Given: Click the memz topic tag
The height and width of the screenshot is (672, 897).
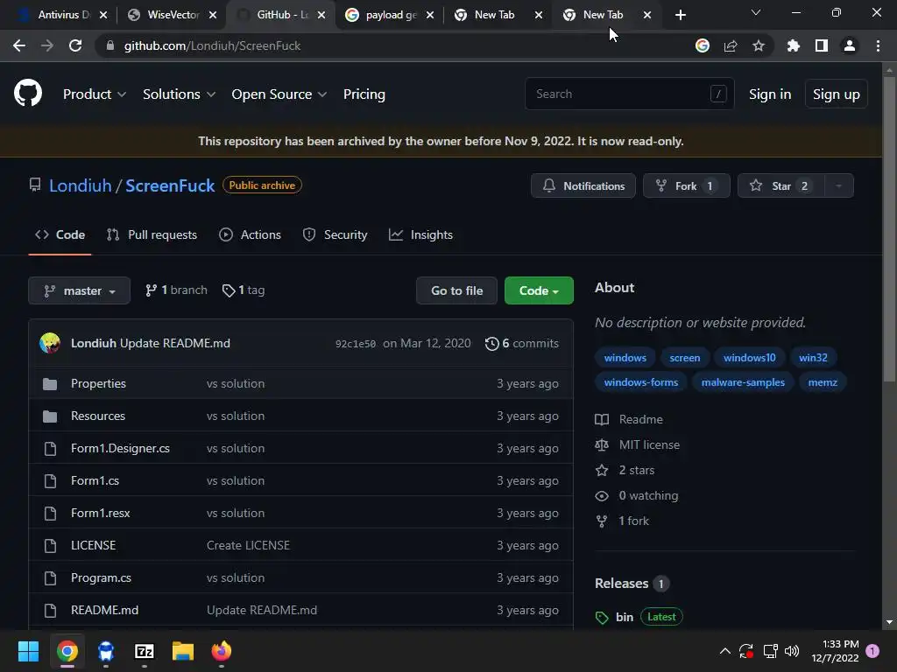Looking at the screenshot, I should (x=822, y=382).
